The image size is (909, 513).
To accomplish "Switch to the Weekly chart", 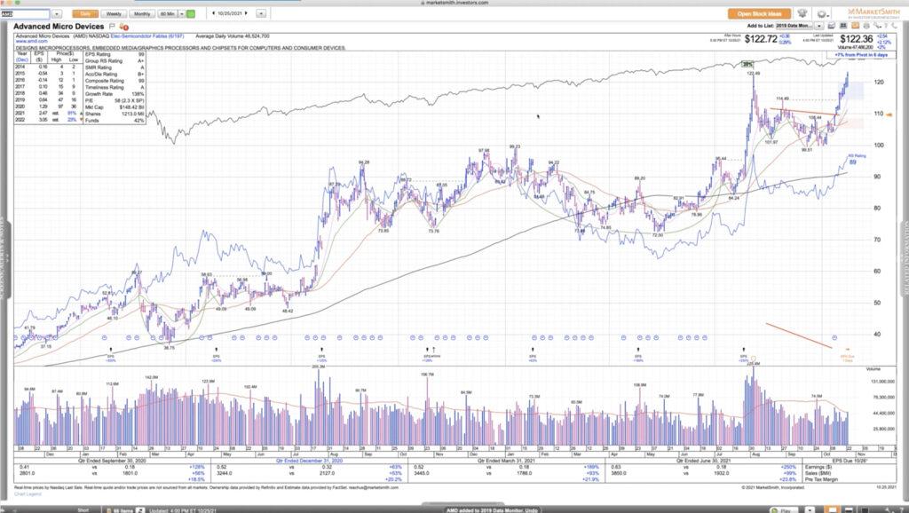I will tap(114, 13).
